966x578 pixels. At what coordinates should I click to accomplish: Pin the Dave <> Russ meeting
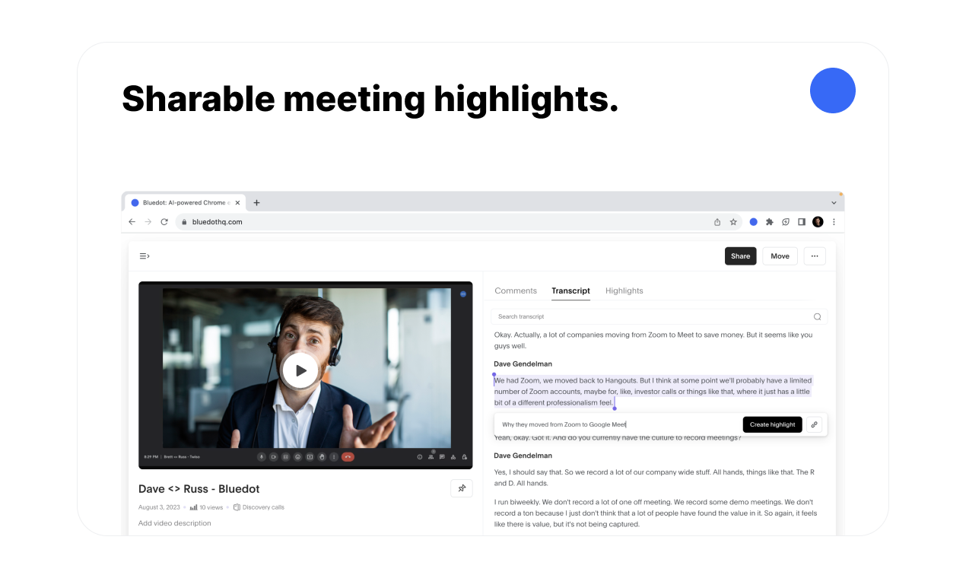click(x=462, y=488)
